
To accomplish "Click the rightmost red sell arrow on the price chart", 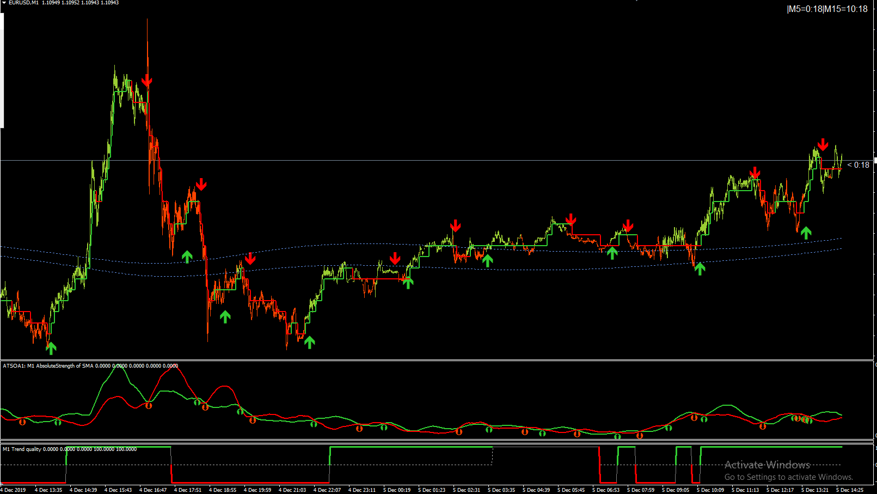I will click(x=823, y=145).
